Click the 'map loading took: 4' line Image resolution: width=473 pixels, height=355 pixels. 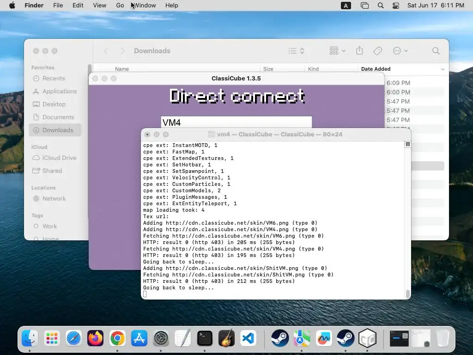coord(174,210)
